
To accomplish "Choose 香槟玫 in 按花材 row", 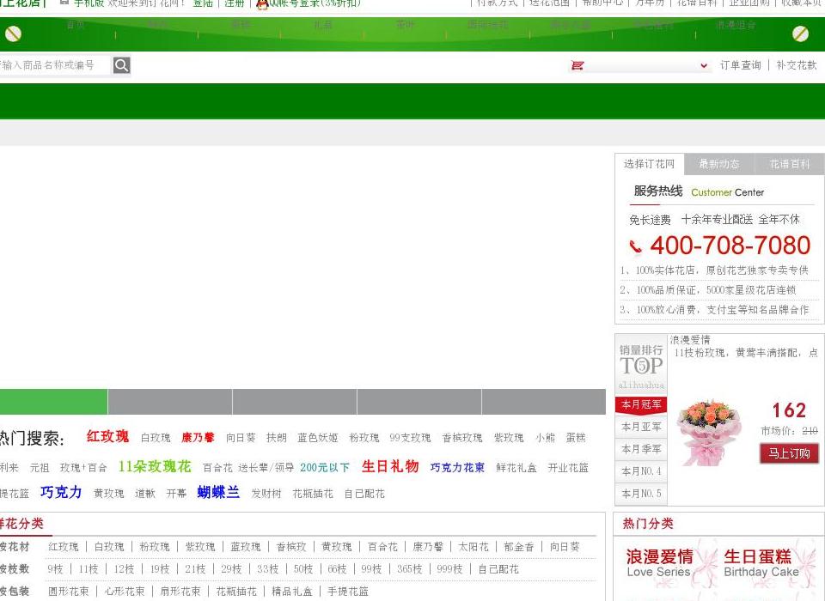I will point(291,547).
